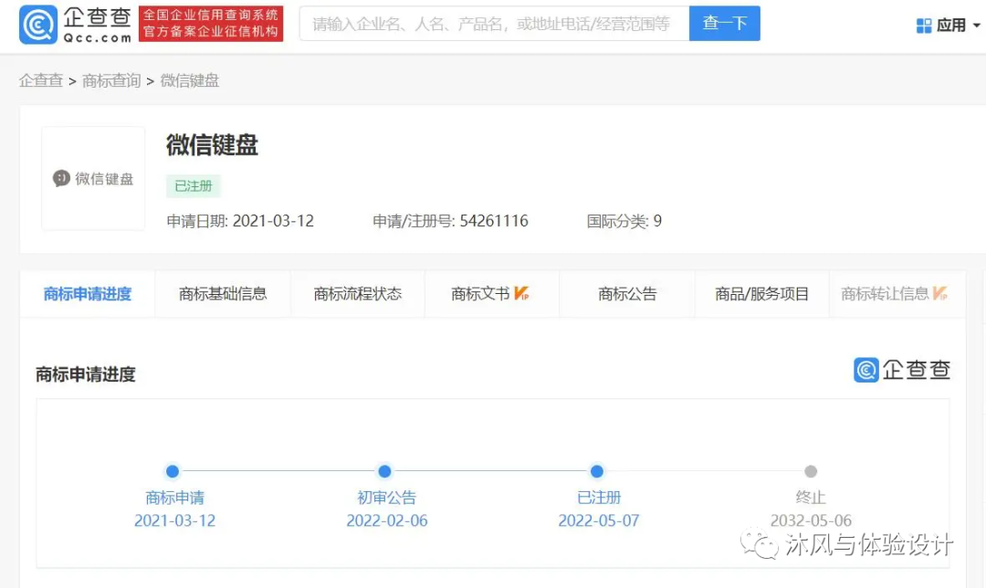Switch to 商标申请进度 tab
The image size is (986, 588).
88,294
